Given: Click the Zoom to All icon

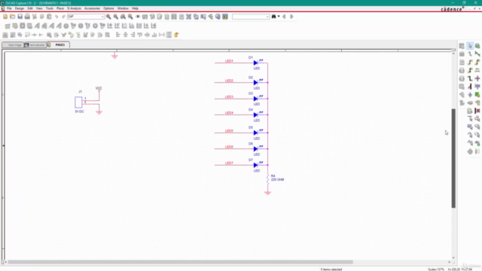Looking at the screenshot, I should (x=130, y=17).
